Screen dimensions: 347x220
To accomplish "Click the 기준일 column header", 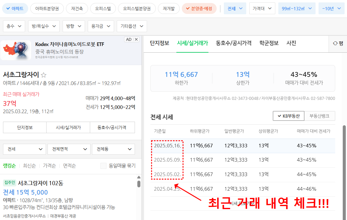I will click(x=160, y=131).
